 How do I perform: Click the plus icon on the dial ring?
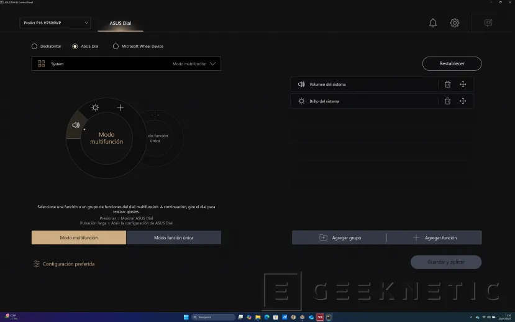[x=121, y=108]
